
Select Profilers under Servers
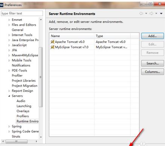[x=23, y=116]
